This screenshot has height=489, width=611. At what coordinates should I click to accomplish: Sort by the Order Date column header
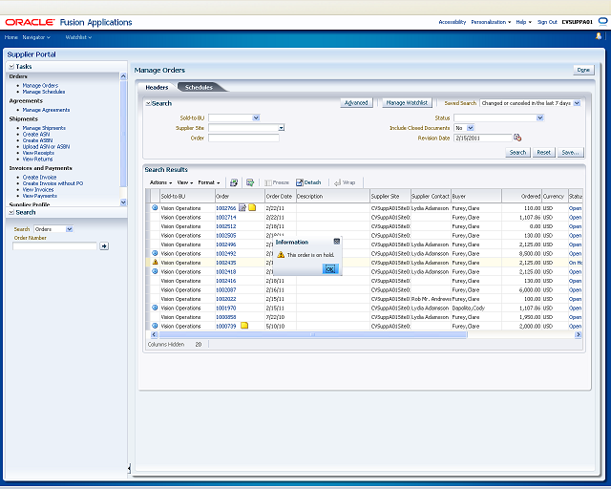coord(279,196)
